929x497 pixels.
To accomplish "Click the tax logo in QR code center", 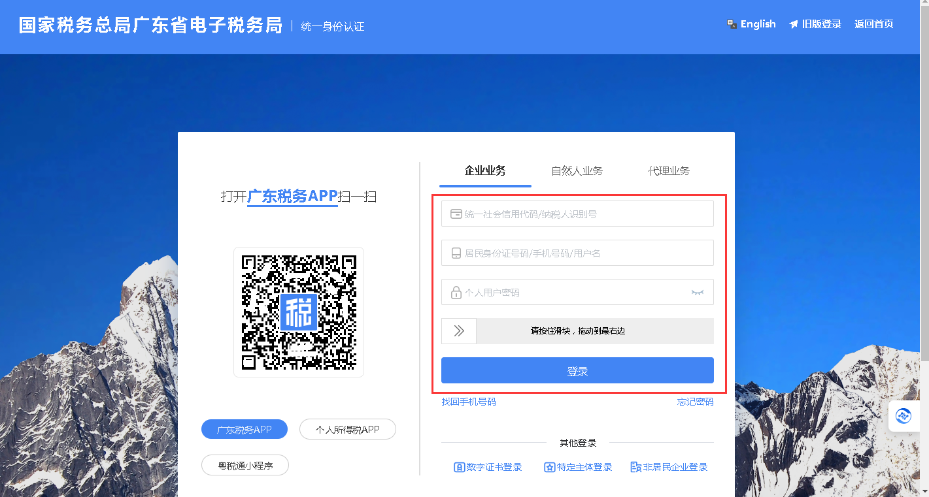I will [299, 312].
